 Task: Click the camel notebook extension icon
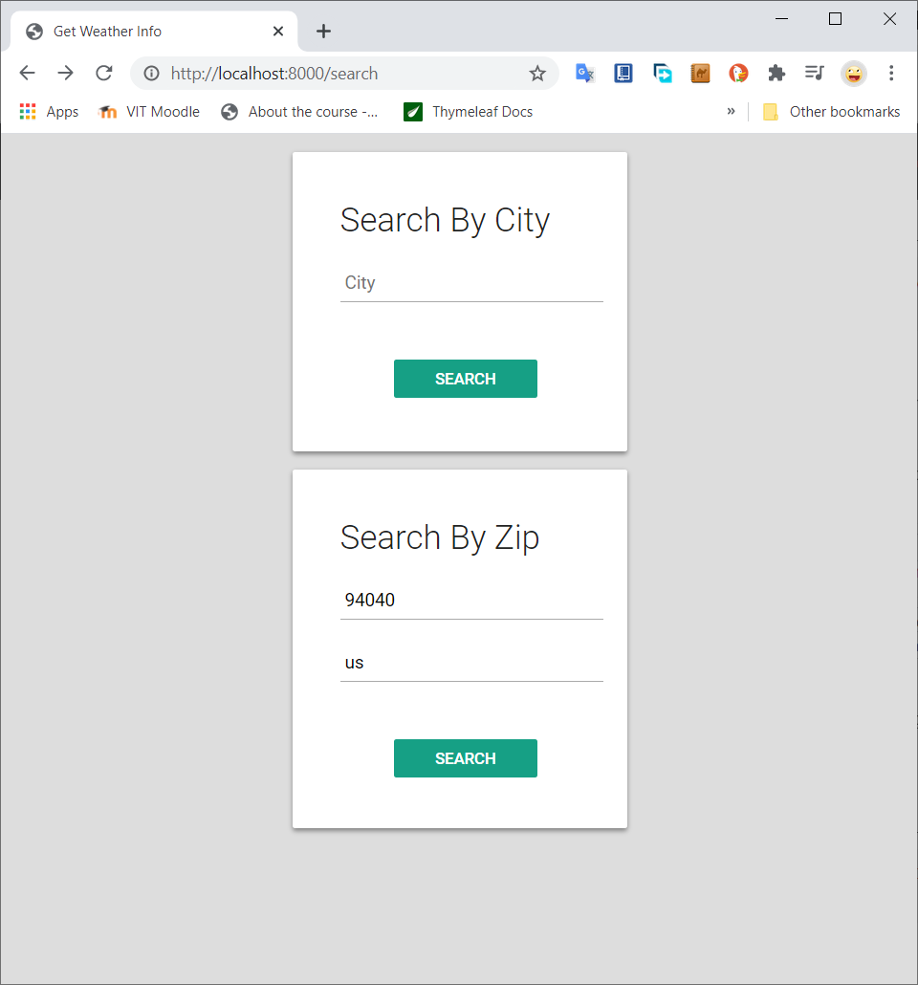coord(700,73)
